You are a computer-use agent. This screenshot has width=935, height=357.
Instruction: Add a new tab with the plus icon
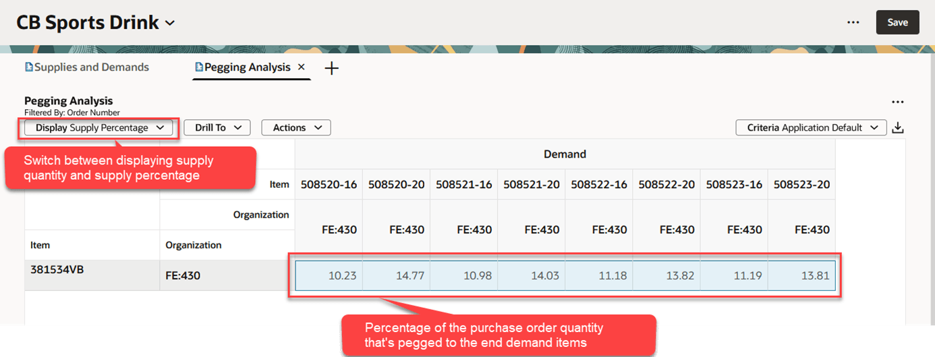(x=331, y=68)
